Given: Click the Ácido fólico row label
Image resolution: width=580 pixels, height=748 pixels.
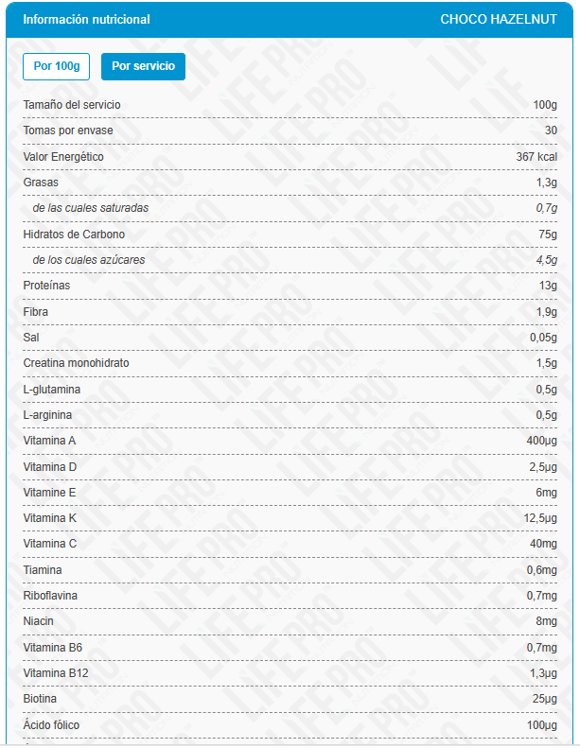Looking at the screenshot, I should [x=51, y=725].
